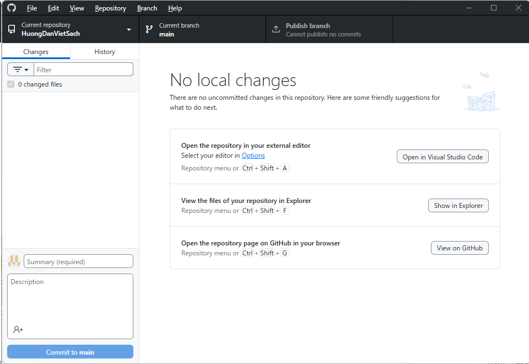Close the GitHub Desktop window
The height and width of the screenshot is (364, 529).
[518, 8]
